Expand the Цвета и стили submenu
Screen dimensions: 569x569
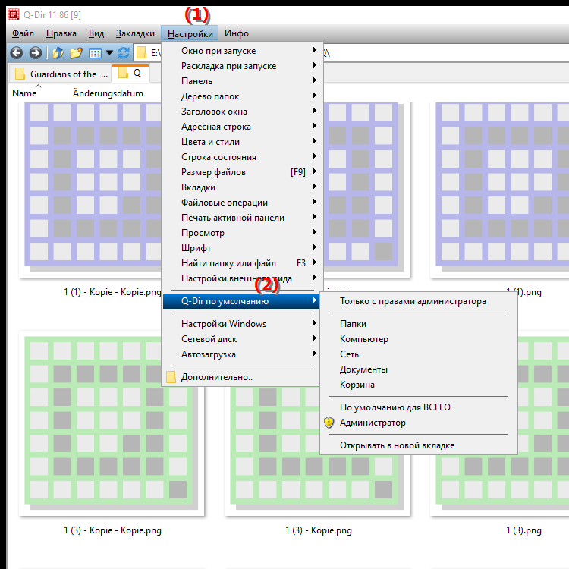tap(241, 143)
